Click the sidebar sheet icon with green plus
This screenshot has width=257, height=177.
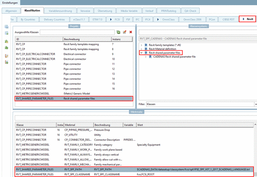7,33
